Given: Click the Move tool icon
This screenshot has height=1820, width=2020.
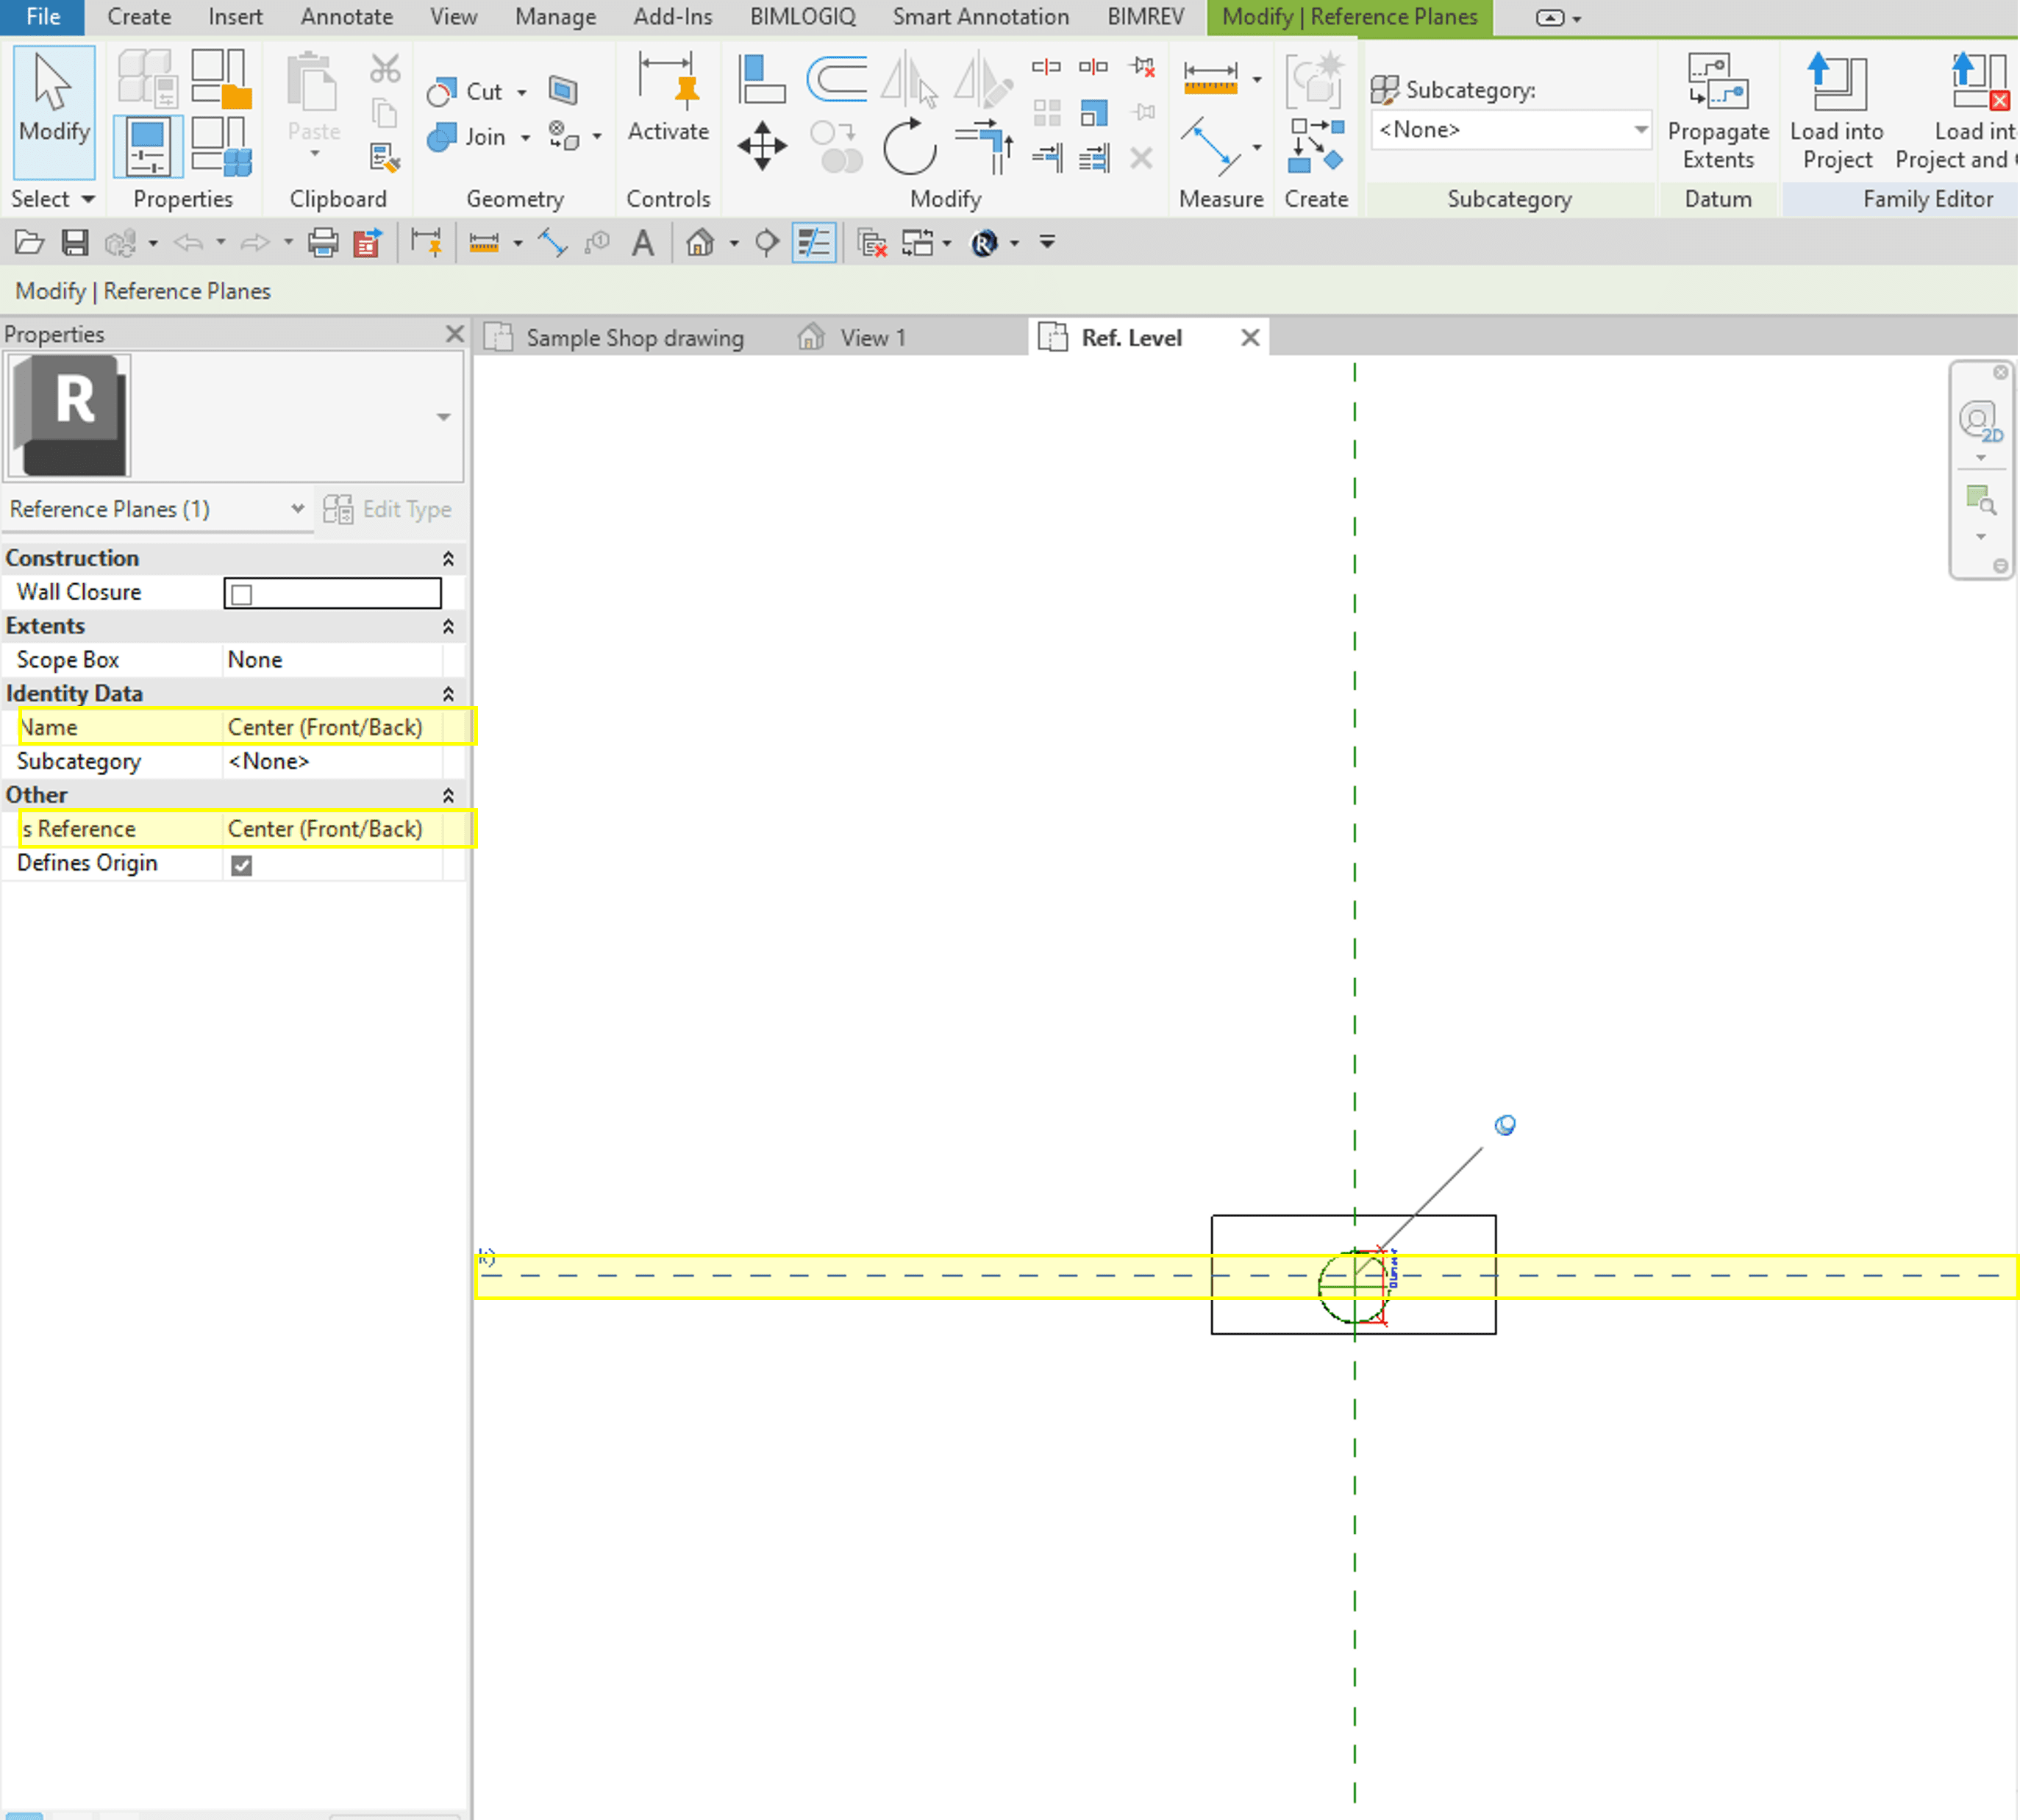Looking at the screenshot, I should 762,146.
